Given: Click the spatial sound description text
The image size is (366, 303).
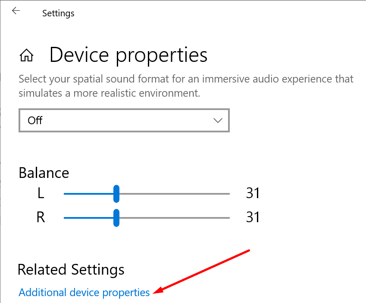Looking at the screenshot, I should tap(185, 86).
